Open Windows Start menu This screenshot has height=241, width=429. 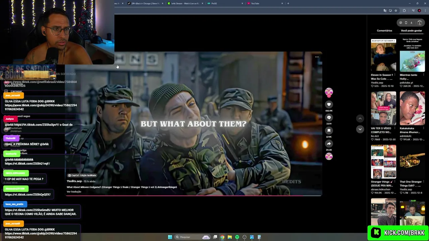coord(170,237)
